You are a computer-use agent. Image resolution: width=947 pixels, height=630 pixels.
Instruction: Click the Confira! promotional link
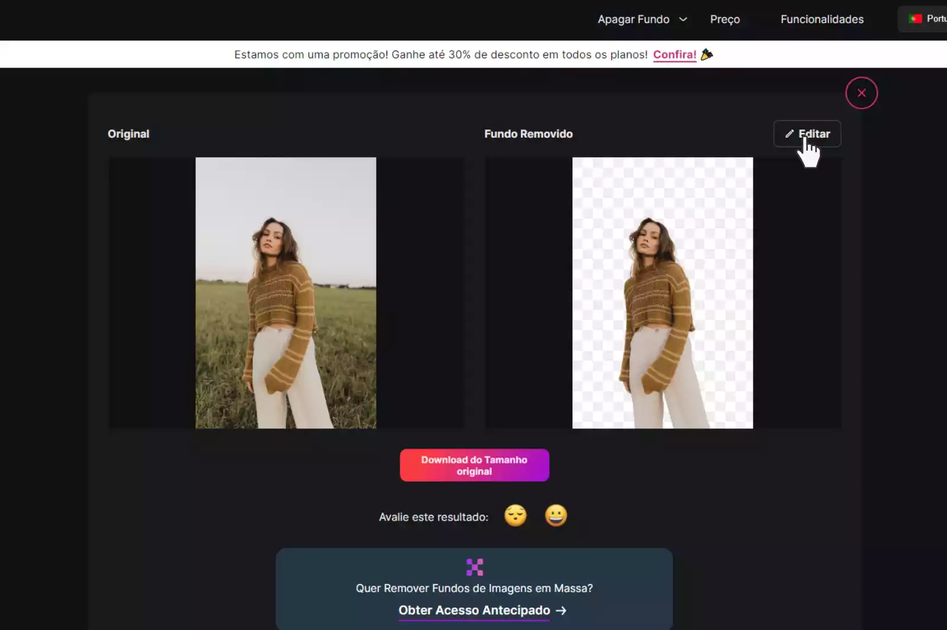674,54
